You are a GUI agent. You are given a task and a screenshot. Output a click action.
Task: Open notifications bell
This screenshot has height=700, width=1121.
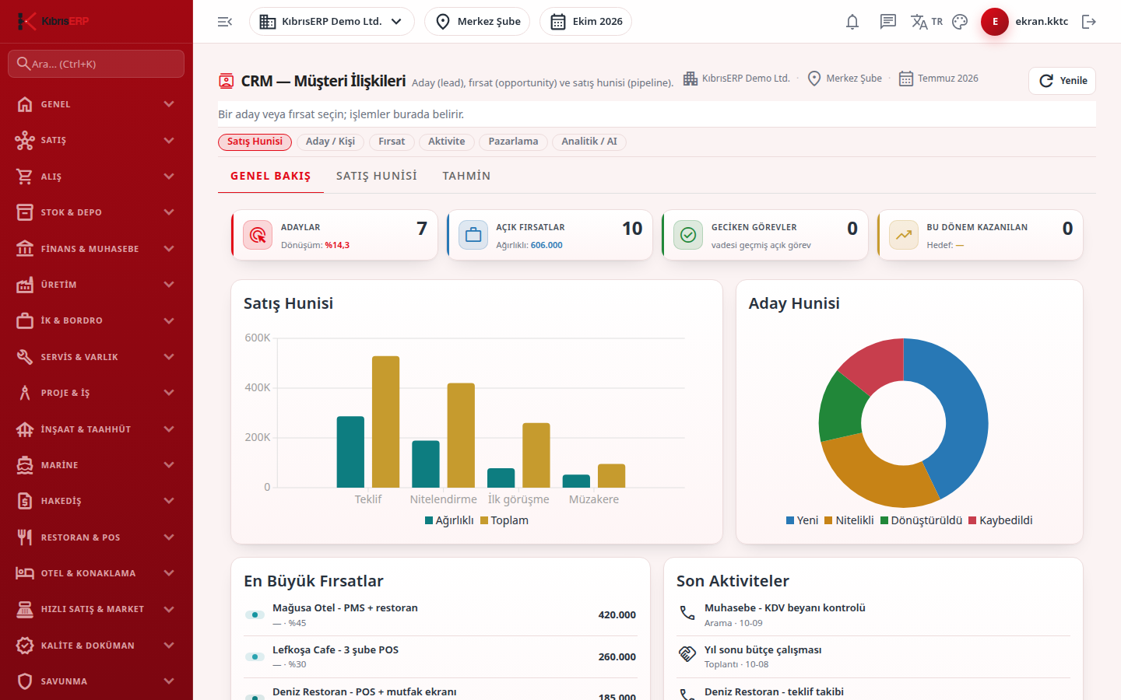pos(852,22)
